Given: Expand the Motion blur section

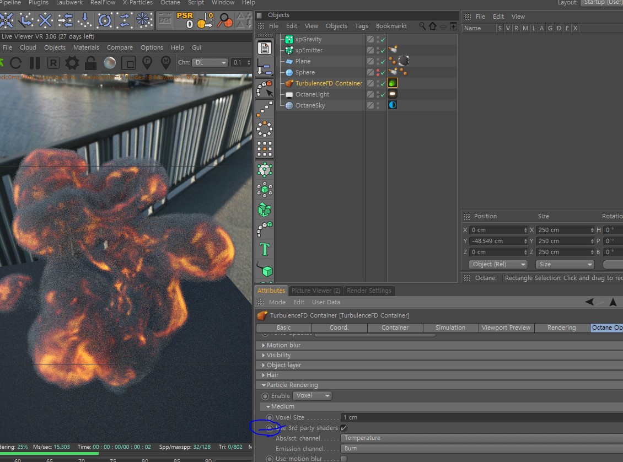Looking at the screenshot, I should 283,345.
